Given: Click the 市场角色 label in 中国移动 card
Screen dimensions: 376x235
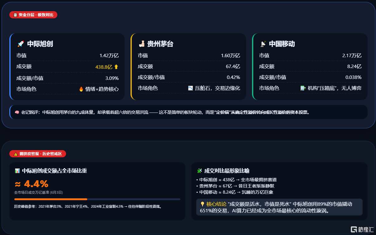Looking at the screenshot, I should [269, 88].
